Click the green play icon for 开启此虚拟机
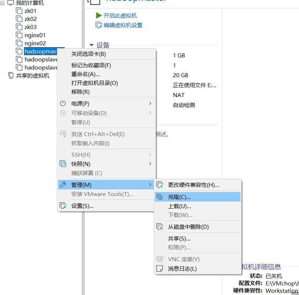This screenshot has width=299, height=295. (x=99, y=15)
